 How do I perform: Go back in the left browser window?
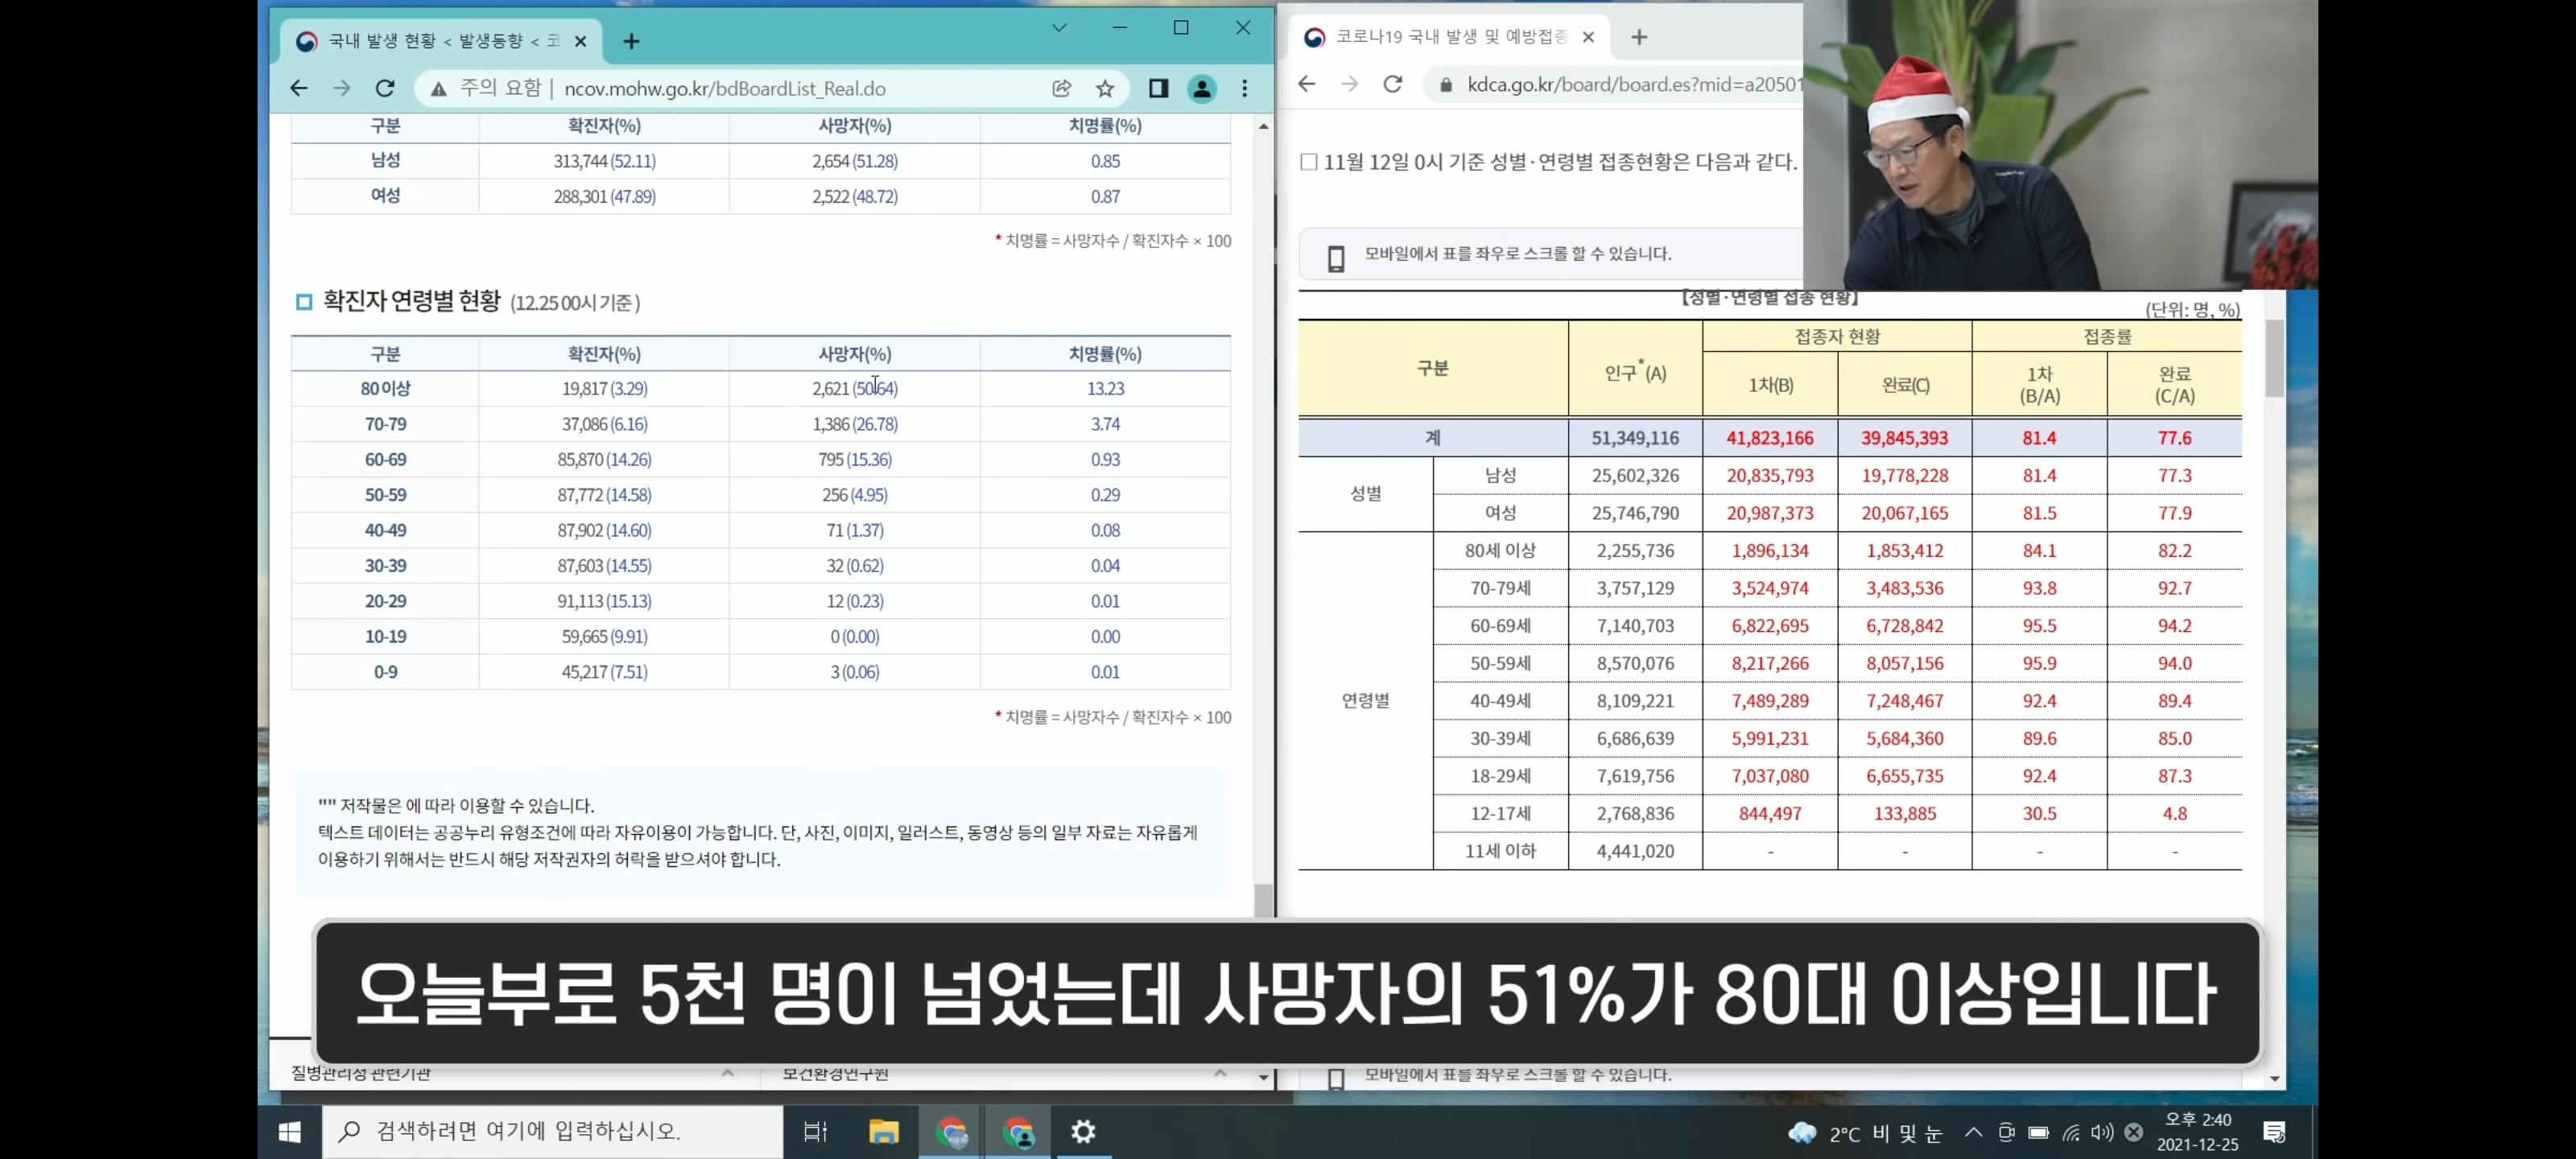[299, 88]
